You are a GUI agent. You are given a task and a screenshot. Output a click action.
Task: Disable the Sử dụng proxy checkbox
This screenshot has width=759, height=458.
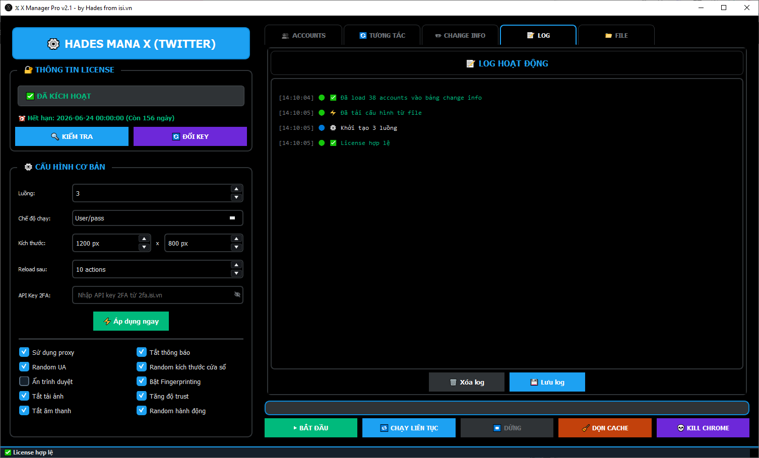pos(24,352)
